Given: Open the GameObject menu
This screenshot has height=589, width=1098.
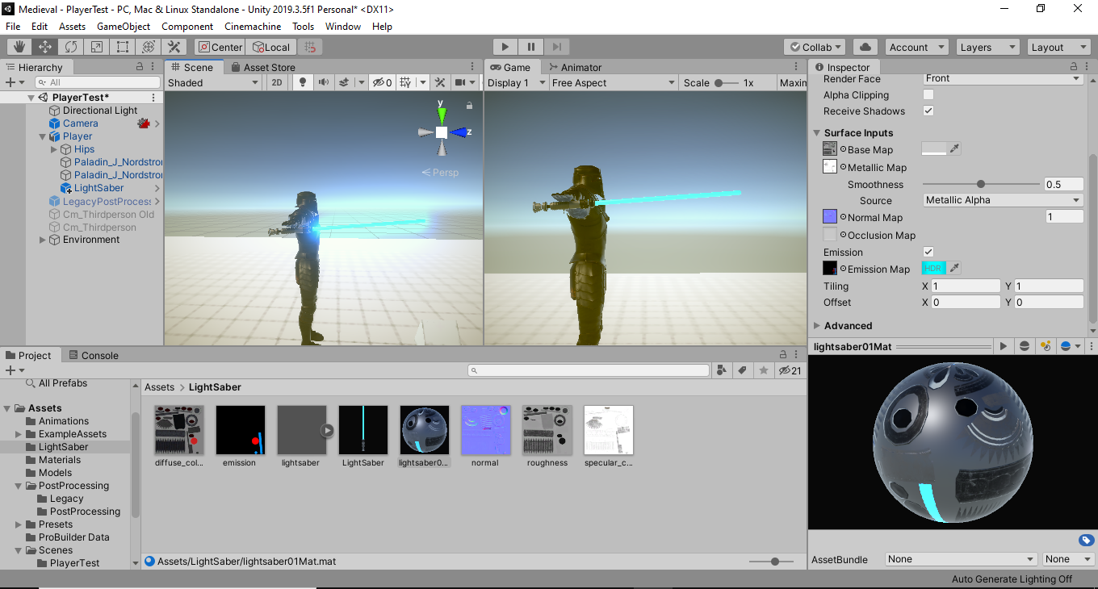Looking at the screenshot, I should coord(124,26).
